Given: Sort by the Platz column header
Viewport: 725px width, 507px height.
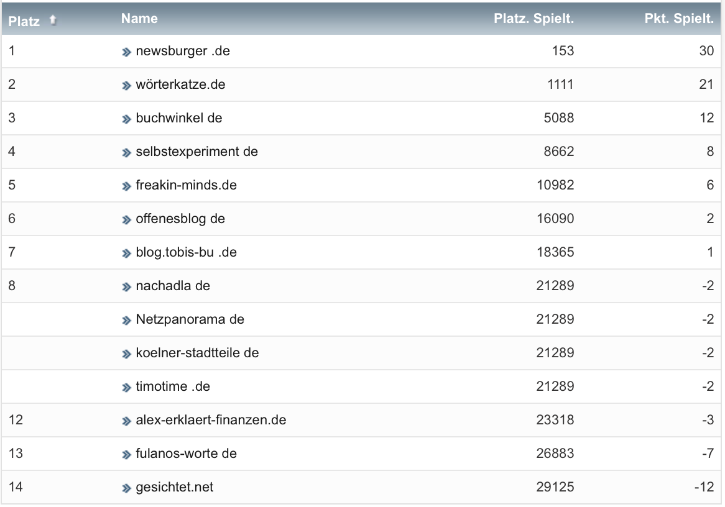Looking at the screenshot, I should coord(24,21).
